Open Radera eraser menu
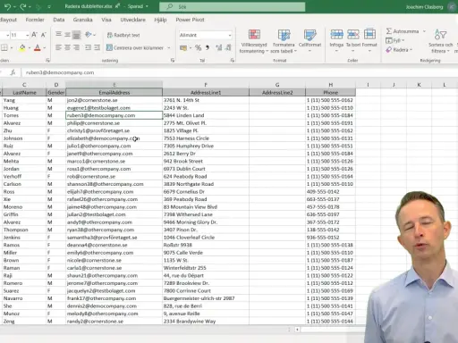Viewport: 458px width, 343px height. (x=399, y=50)
